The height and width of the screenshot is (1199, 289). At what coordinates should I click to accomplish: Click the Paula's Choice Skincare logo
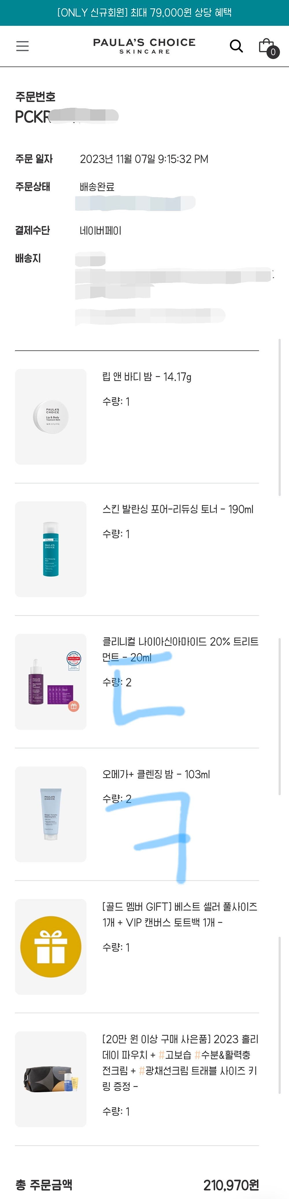tap(144, 46)
